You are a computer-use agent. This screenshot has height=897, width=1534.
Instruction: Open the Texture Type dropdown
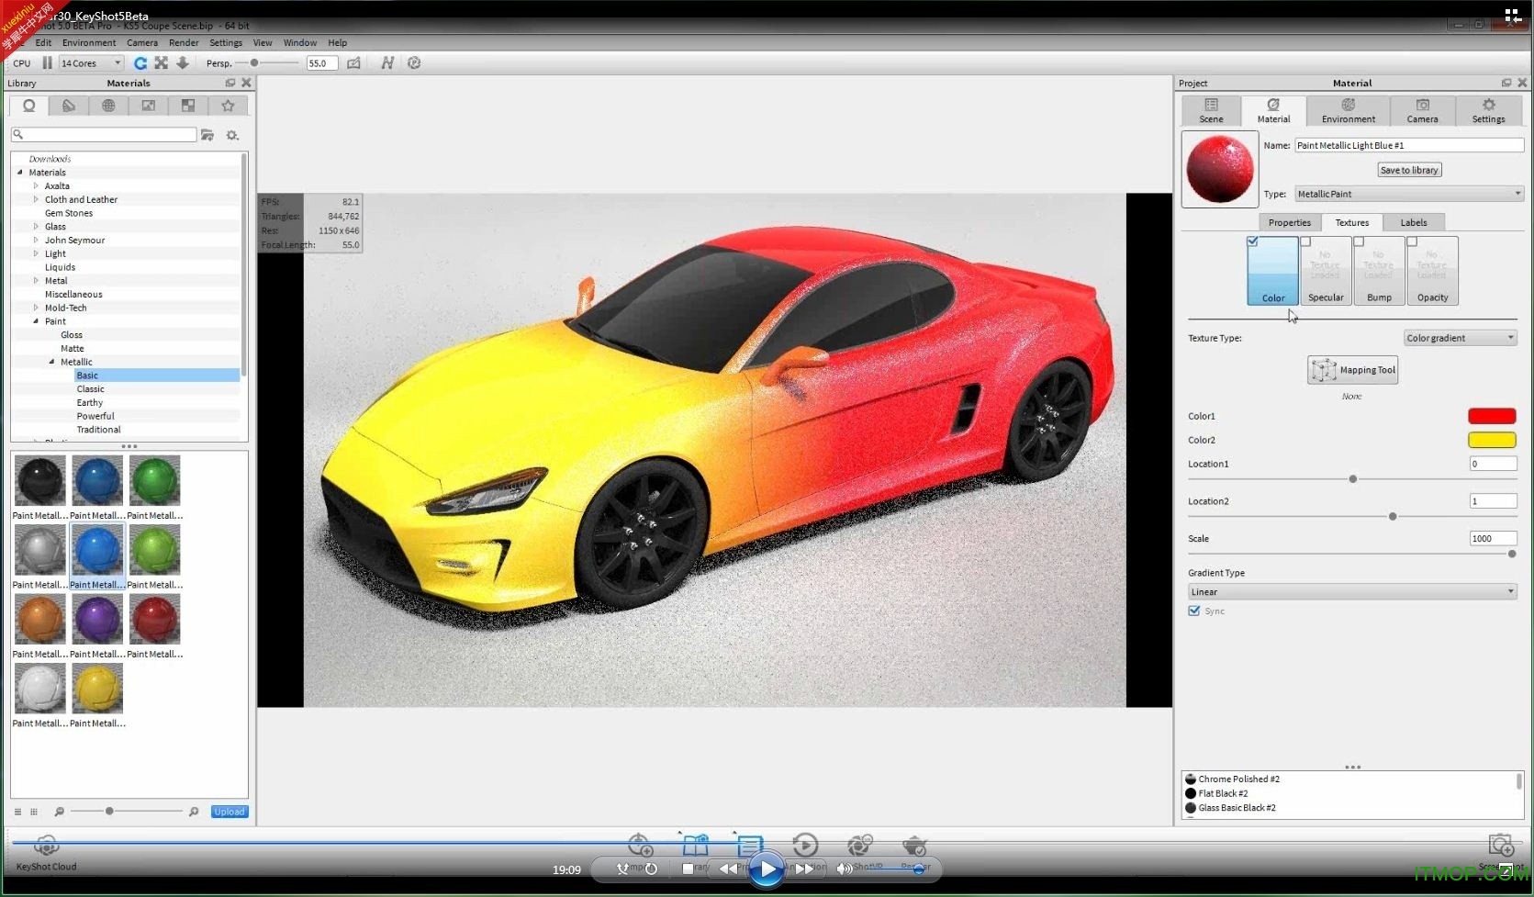coord(1460,338)
